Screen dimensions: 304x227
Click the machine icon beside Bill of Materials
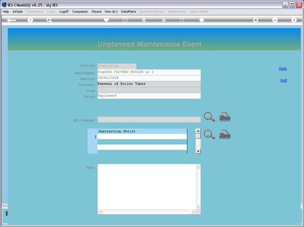225,116
